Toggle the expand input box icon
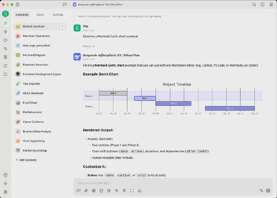This screenshot has height=198, width=277. tap(132, 191)
